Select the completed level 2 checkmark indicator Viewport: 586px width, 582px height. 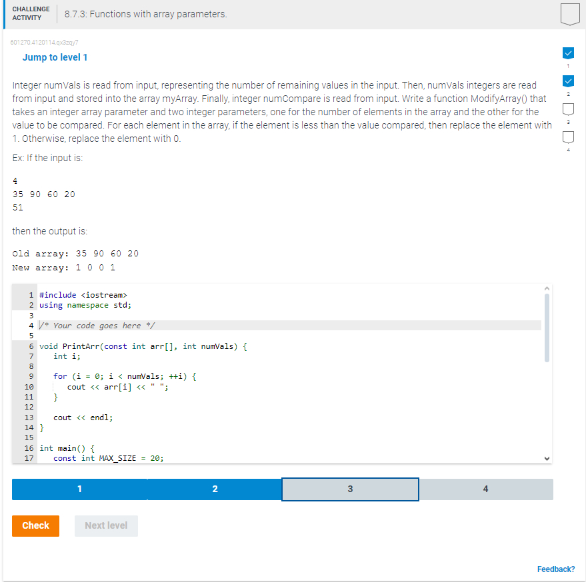point(568,81)
